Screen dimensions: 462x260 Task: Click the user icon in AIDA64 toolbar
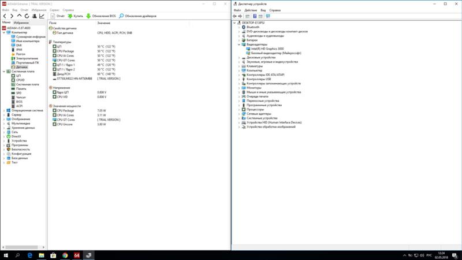pos(35,16)
